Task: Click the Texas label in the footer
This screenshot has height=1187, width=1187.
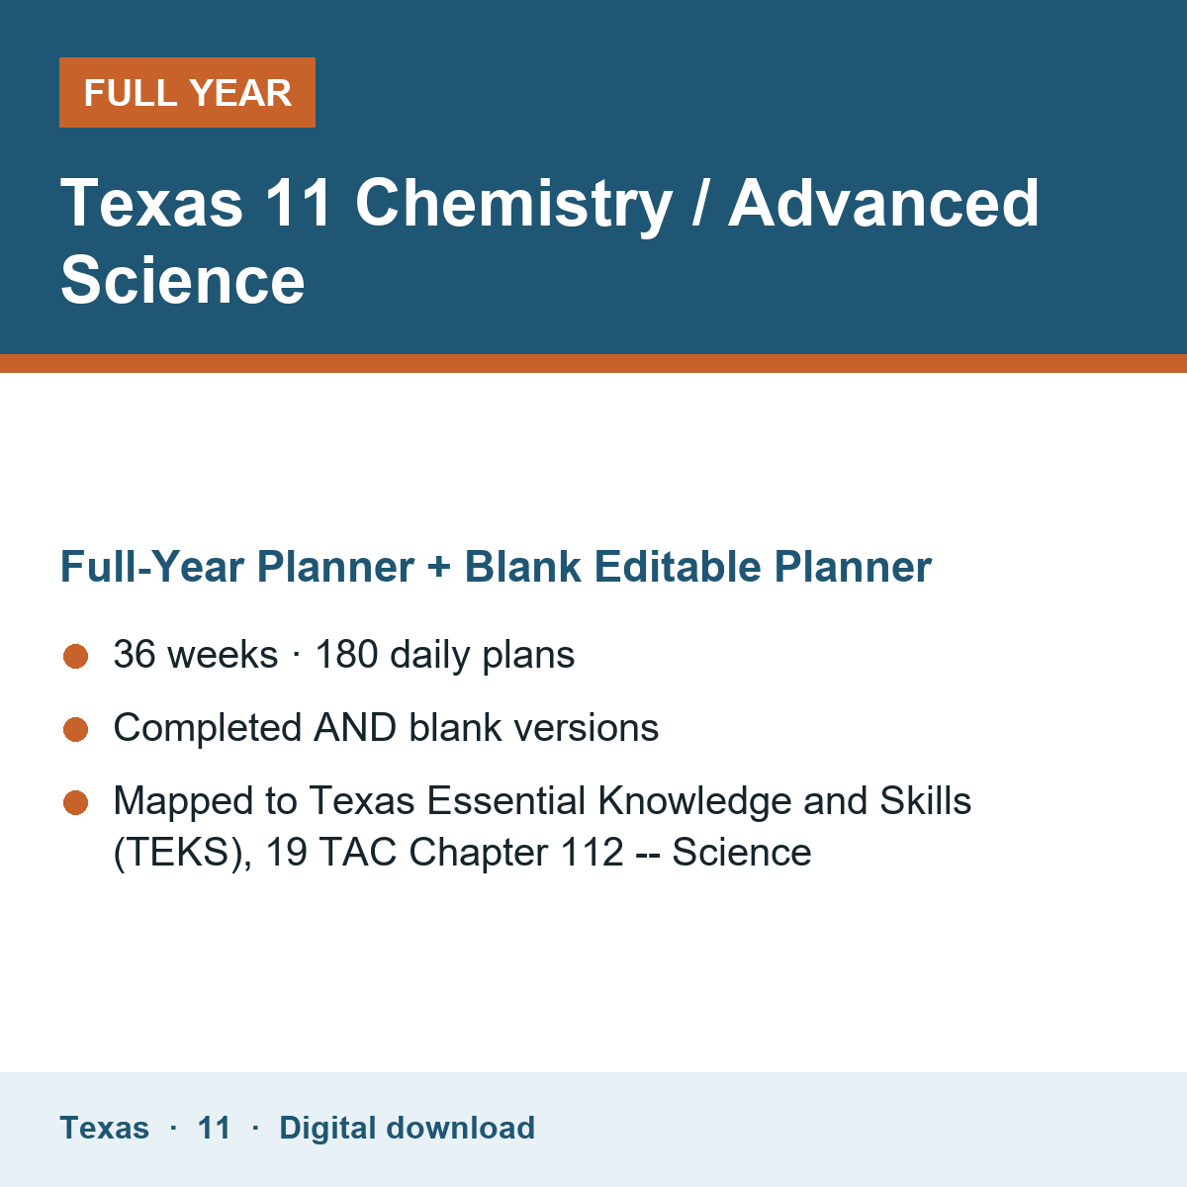Action: 105,1128
